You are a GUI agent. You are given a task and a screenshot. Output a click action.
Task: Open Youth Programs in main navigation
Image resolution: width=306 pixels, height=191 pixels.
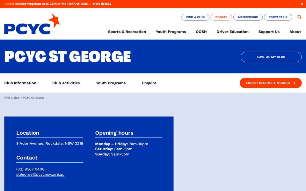point(171,32)
